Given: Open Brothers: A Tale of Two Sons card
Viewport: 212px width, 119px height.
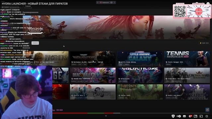Looking at the screenshot, I should pyautogui.click(x=46, y=59).
